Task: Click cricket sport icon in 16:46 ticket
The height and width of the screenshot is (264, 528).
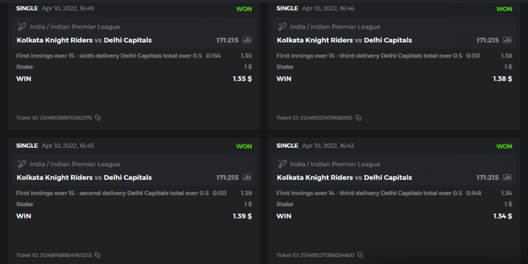Action: coord(282,27)
